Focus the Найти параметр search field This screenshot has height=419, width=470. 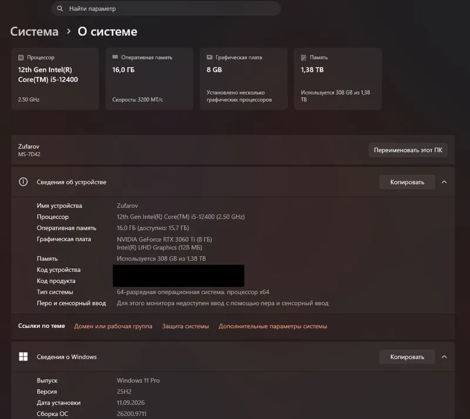(166, 8)
